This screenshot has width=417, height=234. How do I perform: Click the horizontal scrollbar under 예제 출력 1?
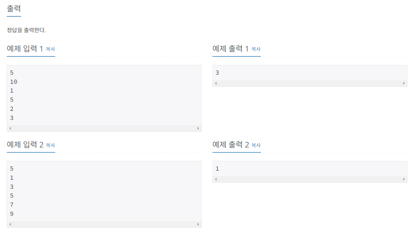310,83
